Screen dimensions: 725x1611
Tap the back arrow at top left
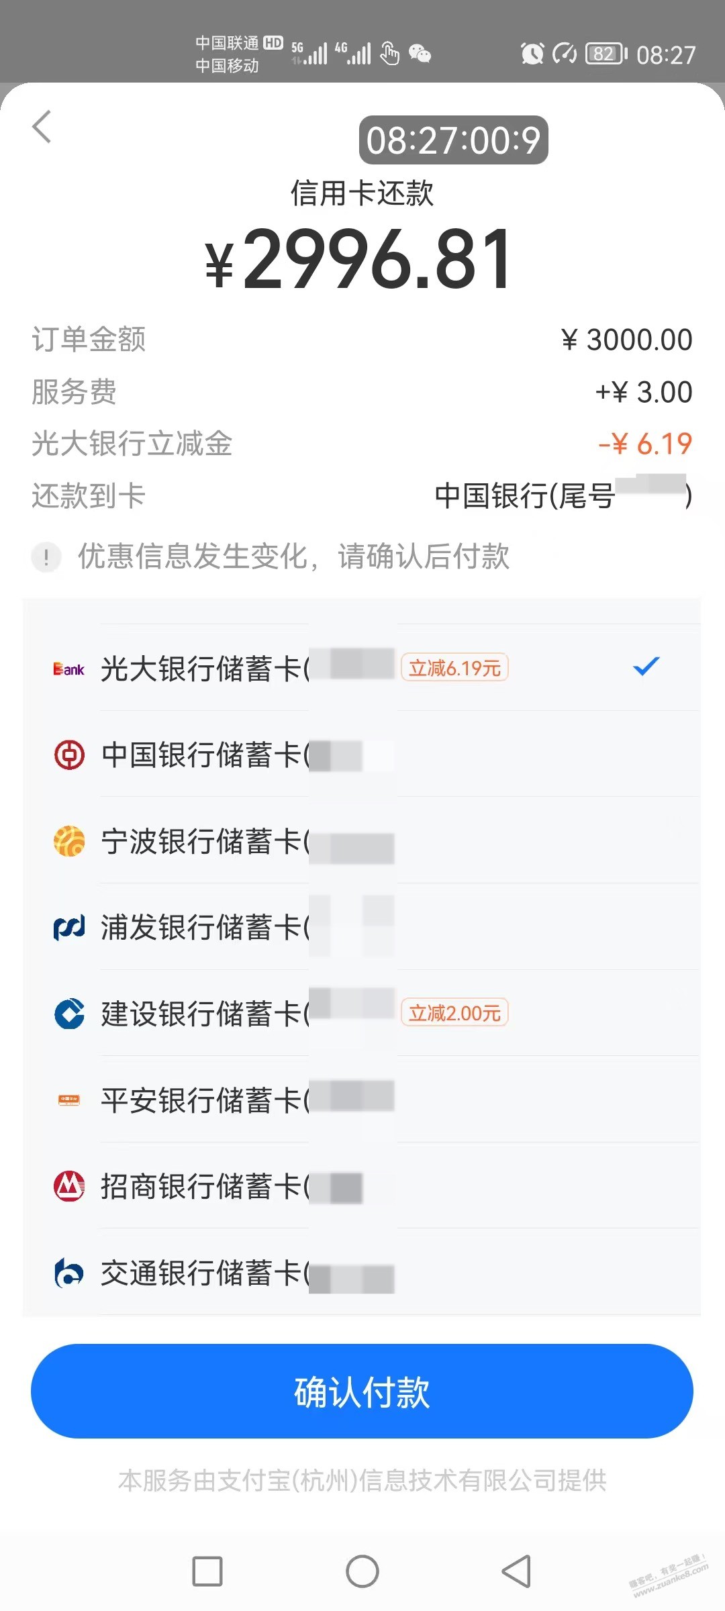coord(42,127)
